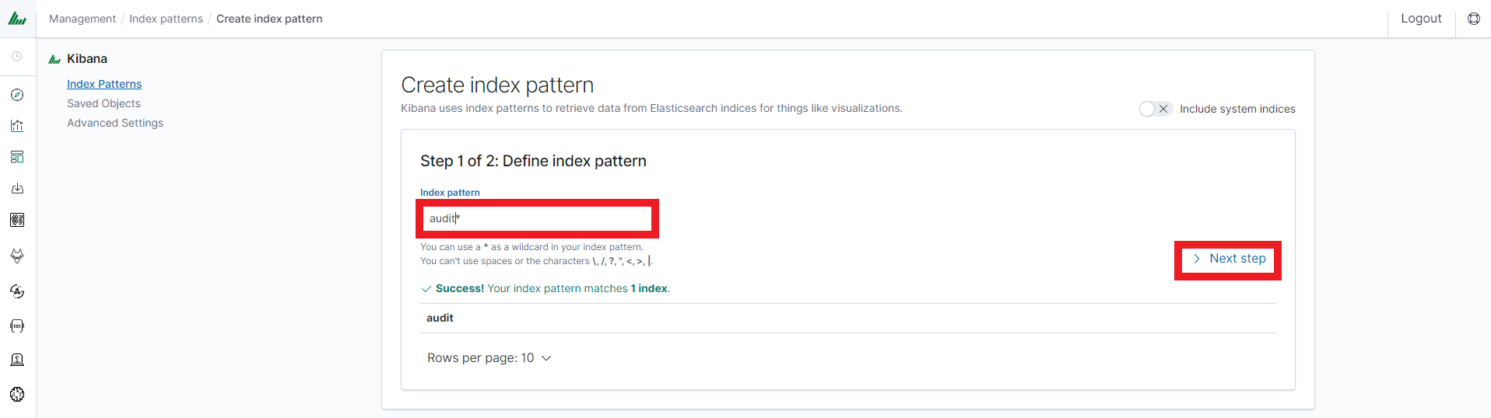
Task: Click the Kibana logo at top left
Action: tap(17, 19)
